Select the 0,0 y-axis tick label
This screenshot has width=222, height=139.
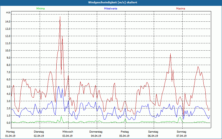[x=8, y=123]
